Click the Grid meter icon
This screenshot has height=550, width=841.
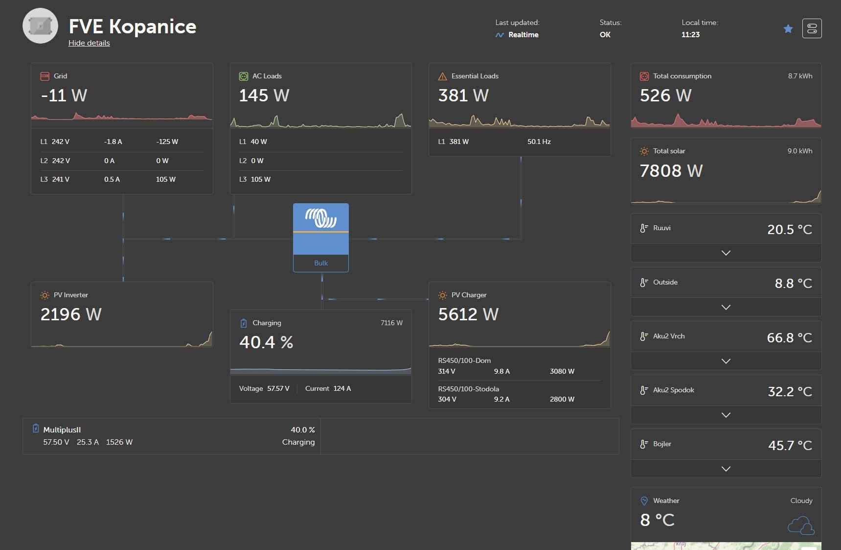coord(45,76)
